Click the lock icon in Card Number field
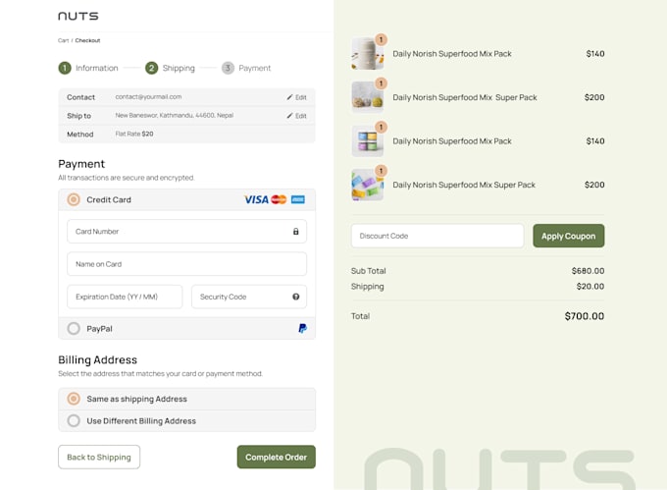This screenshot has height=490, width=667. coord(295,232)
